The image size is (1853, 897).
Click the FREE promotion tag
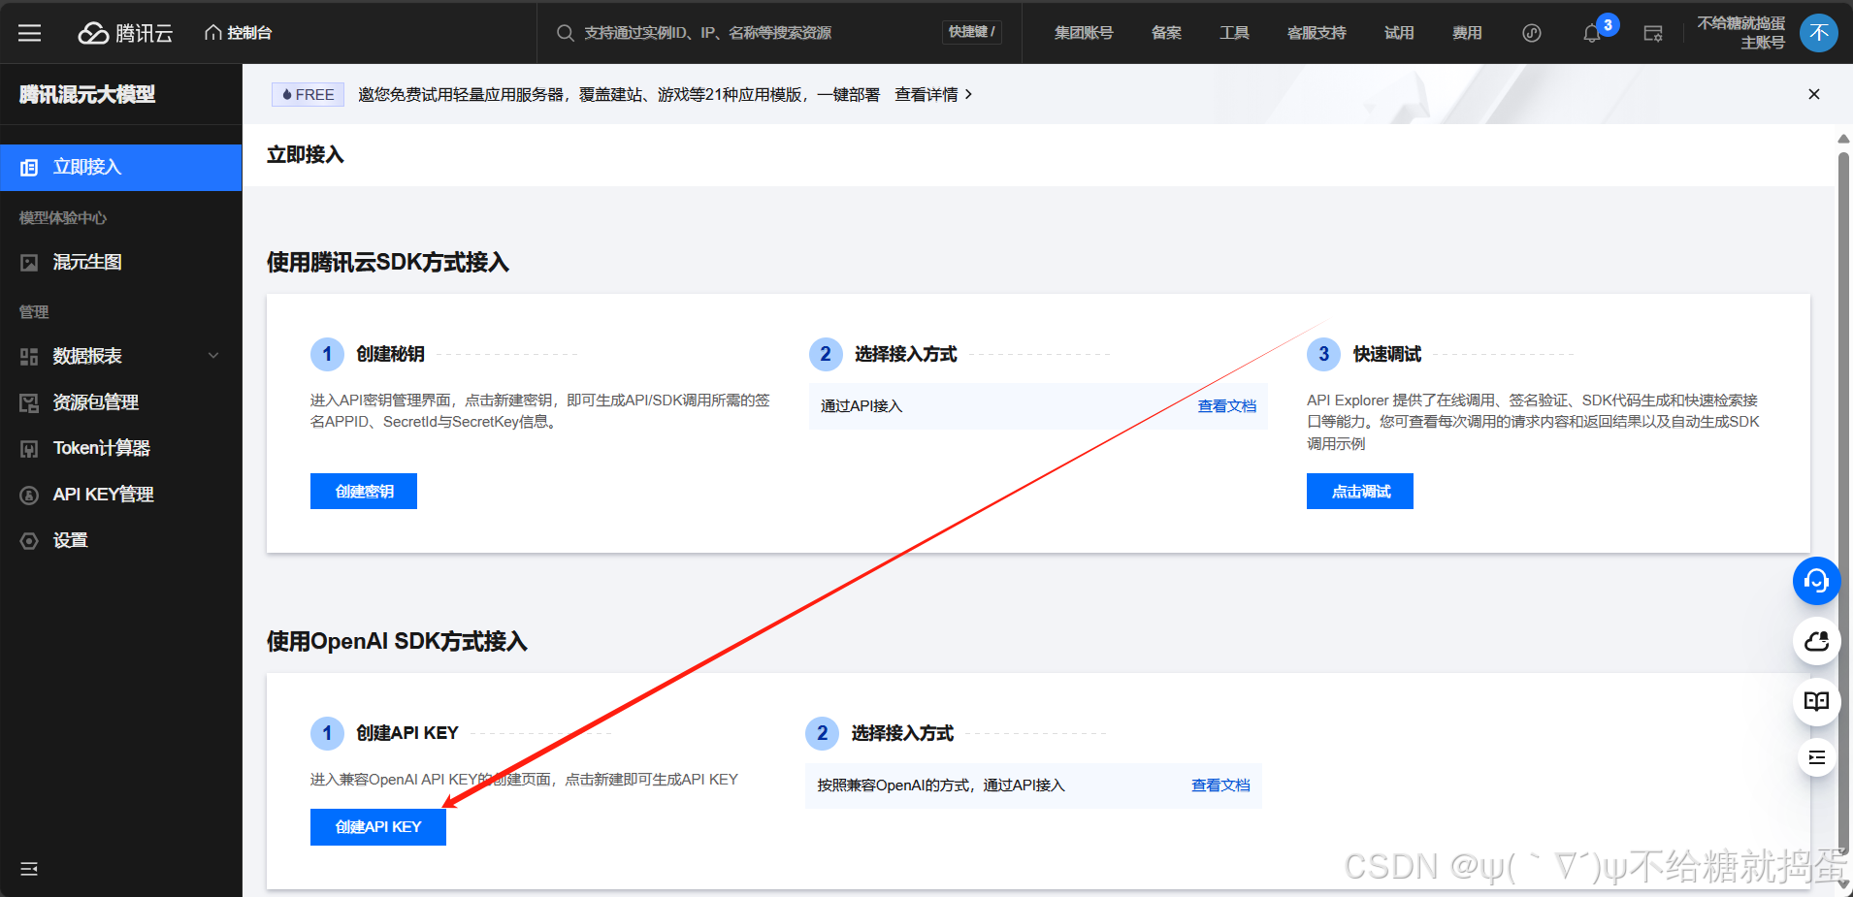[x=308, y=94]
